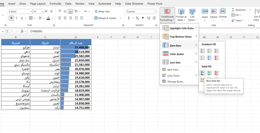
Task: Select the solid fill Blue Data Bar
Action: pos(202,73)
